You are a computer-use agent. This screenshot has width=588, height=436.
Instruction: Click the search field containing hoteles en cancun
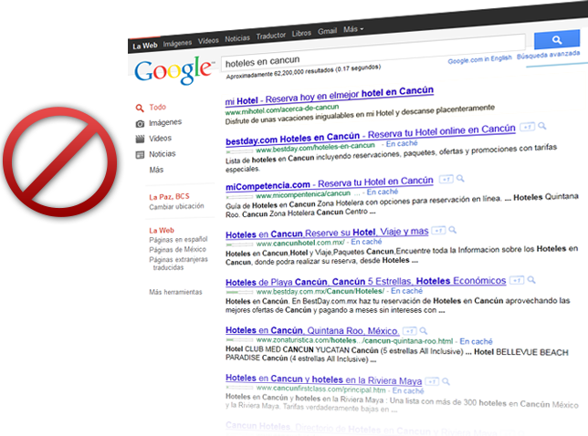tap(373, 52)
